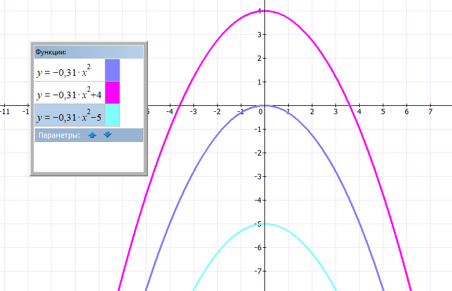Viewport: 452px width, 291px height.
Task: Click the Параметры section label
Action: click(59, 135)
